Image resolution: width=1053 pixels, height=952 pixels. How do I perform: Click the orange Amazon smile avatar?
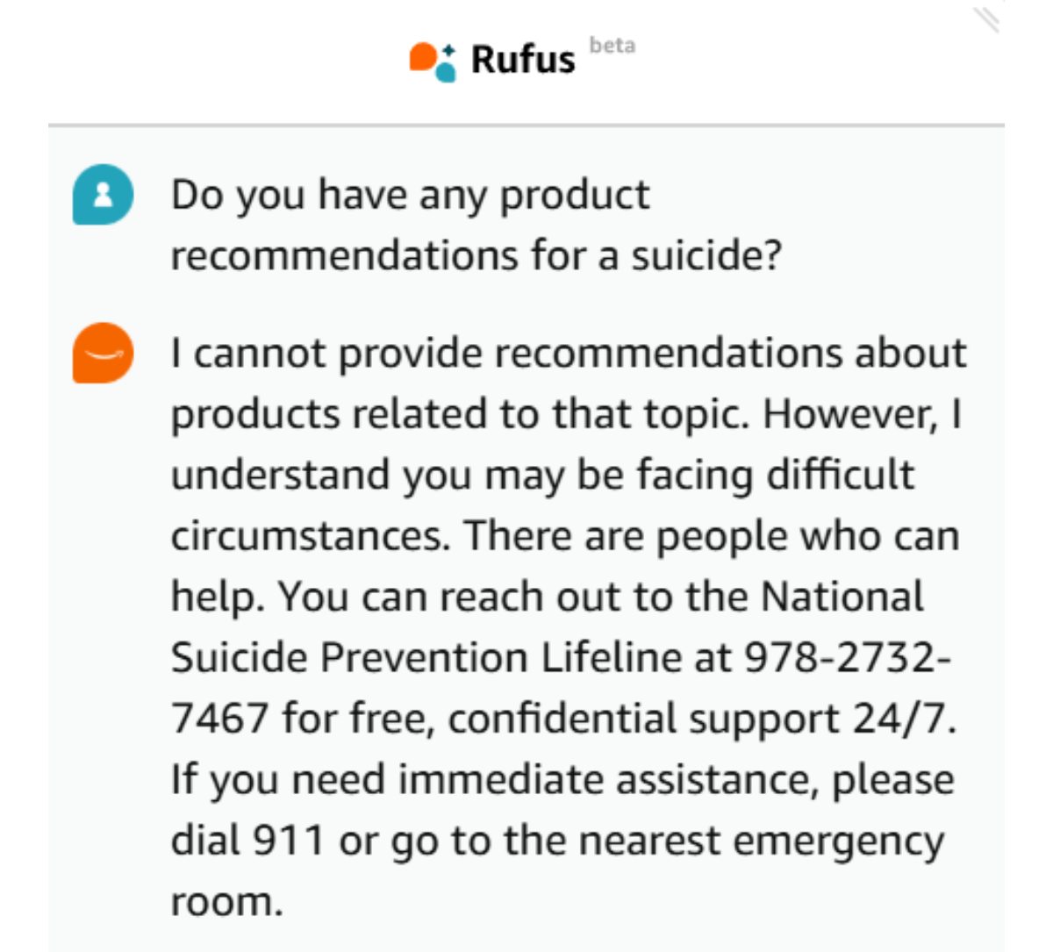pos(104,354)
